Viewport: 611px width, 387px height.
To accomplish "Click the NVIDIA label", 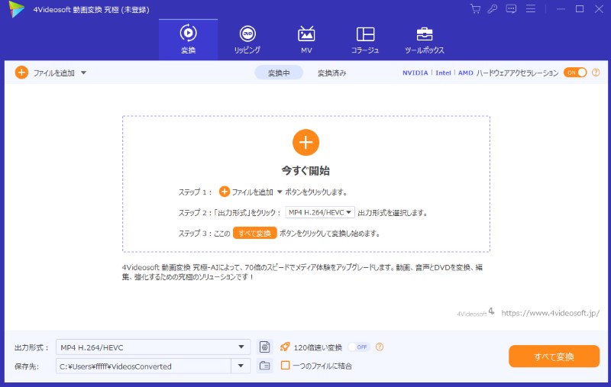I will point(415,73).
